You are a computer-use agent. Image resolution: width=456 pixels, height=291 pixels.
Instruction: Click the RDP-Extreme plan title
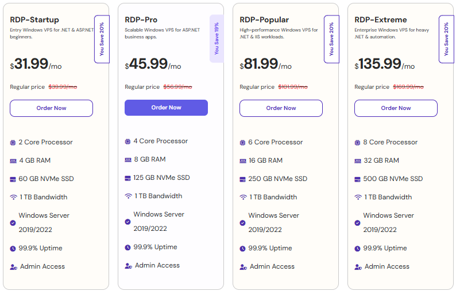tap(380, 19)
